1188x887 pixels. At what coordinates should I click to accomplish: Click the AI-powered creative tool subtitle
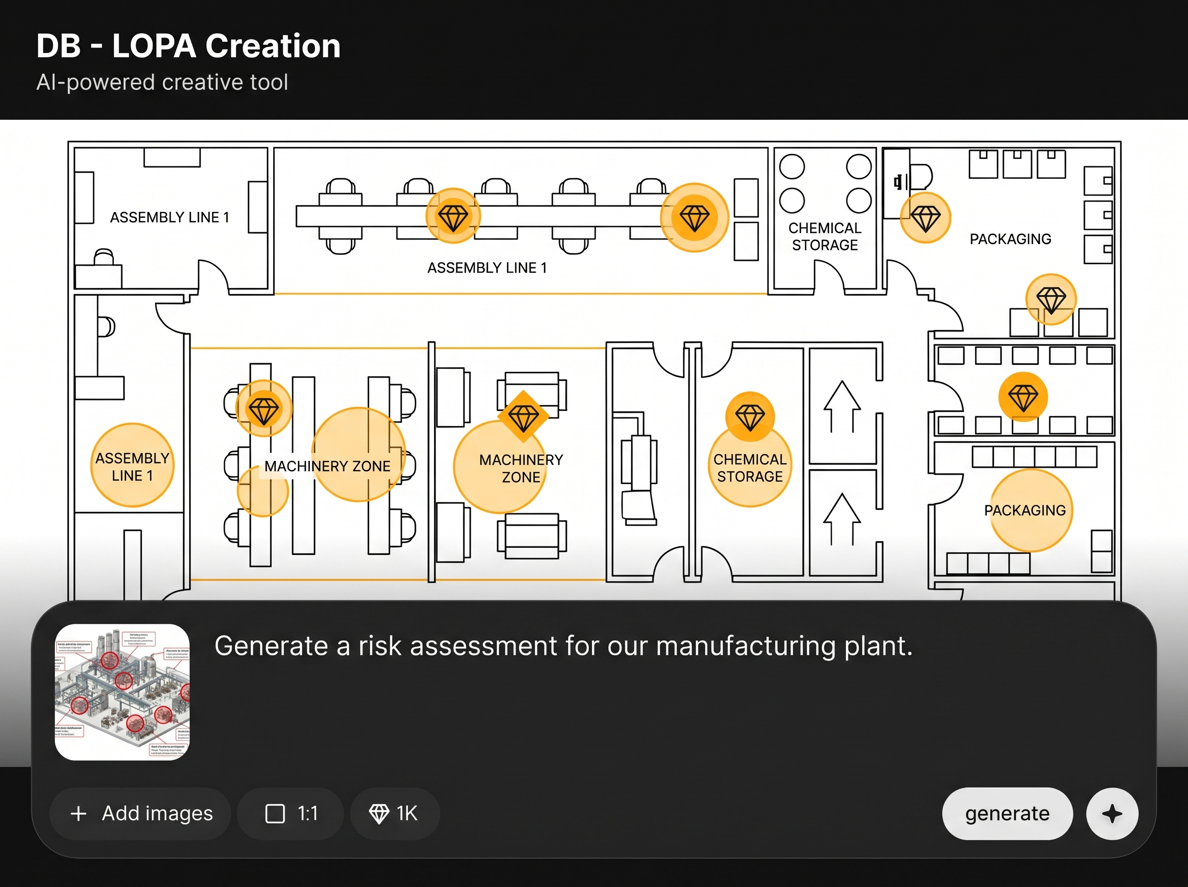(x=162, y=82)
